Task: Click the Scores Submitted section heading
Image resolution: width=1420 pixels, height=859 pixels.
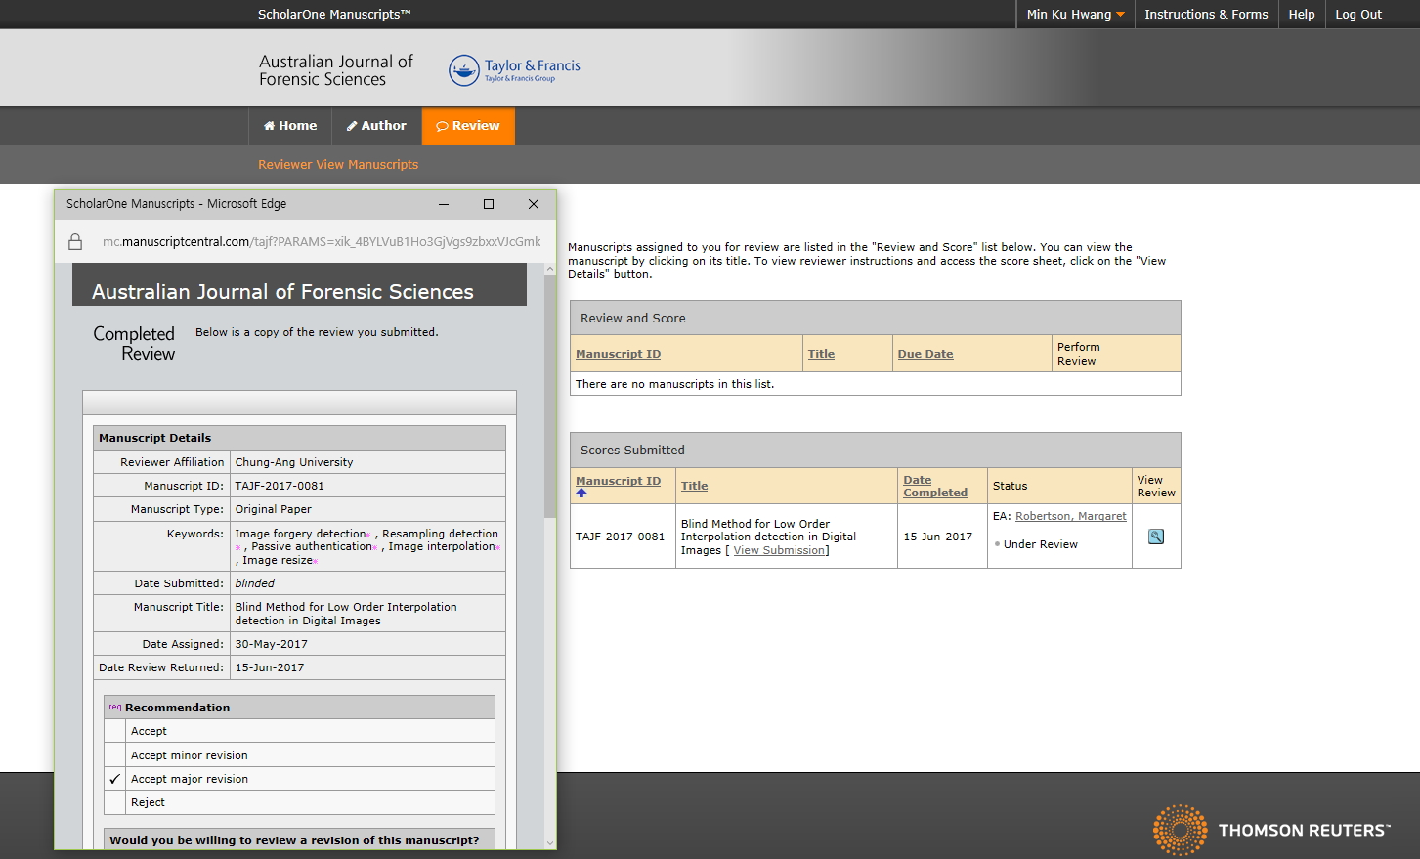Action: click(x=632, y=451)
